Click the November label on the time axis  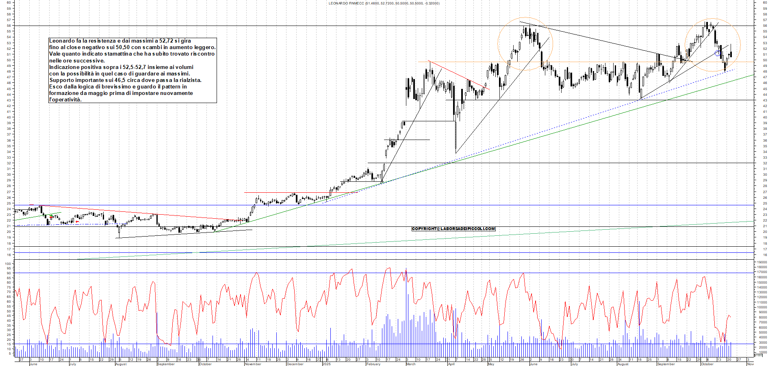[x=253, y=364]
